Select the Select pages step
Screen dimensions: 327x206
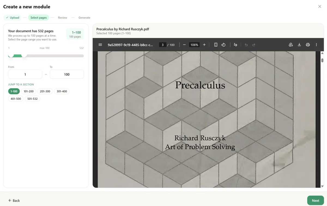38,18
